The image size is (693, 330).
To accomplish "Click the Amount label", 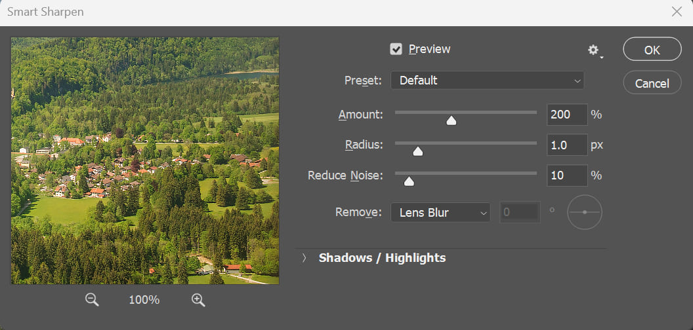I will (x=361, y=115).
